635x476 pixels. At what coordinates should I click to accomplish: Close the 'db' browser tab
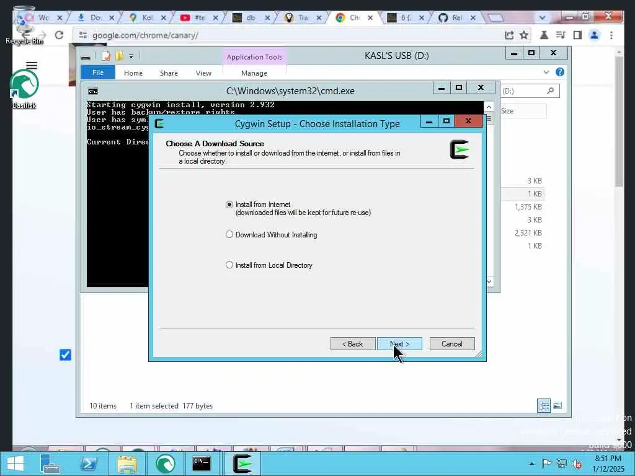coord(267,17)
